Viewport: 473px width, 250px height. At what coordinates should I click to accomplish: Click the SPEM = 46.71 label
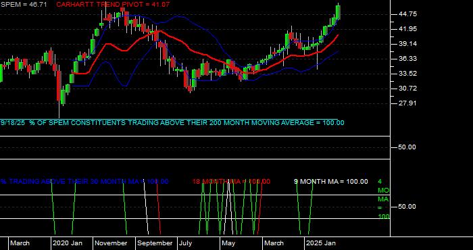click(24, 5)
